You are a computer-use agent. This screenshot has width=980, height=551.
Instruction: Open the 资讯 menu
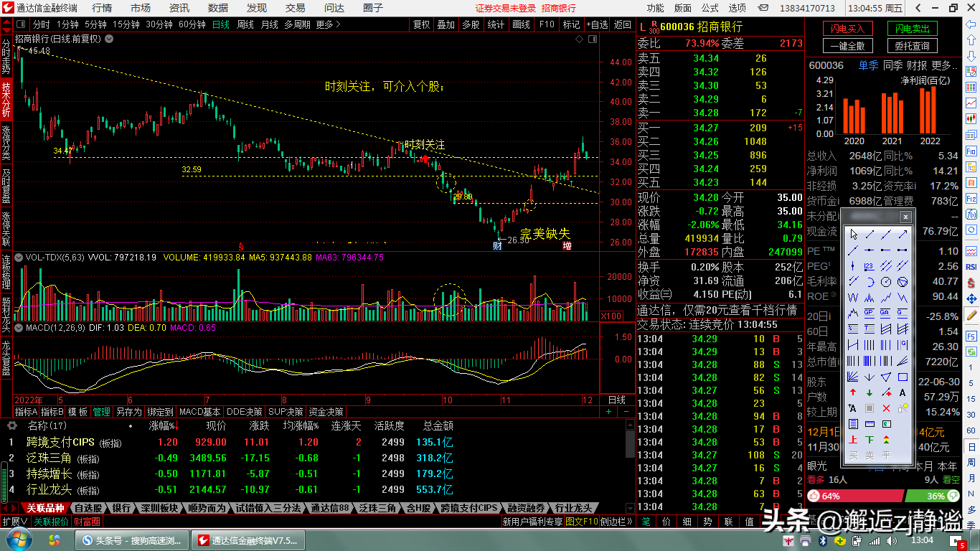179,8
